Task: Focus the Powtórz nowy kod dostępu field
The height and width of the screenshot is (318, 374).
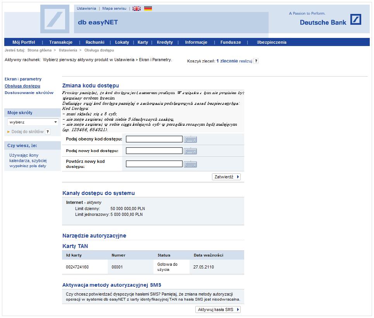Action: (x=154, y=164)
